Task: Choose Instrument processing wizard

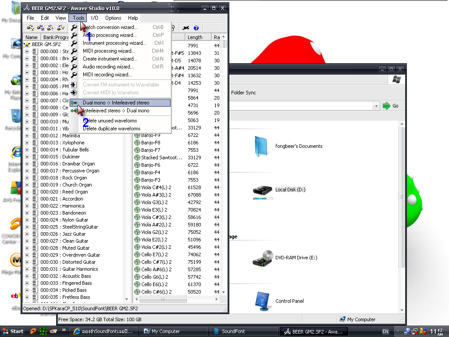Action: (120, 43)
